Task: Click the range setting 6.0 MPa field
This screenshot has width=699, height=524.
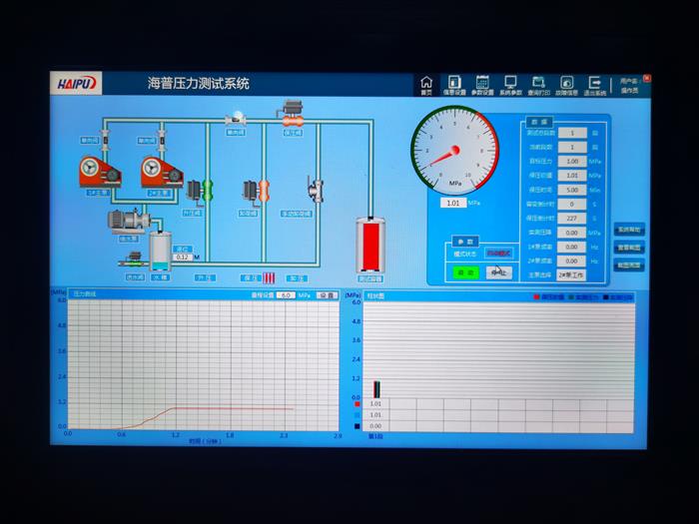Action: coord(287,295)
